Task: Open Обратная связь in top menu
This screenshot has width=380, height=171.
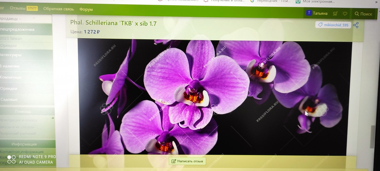Action: (59, 9)
